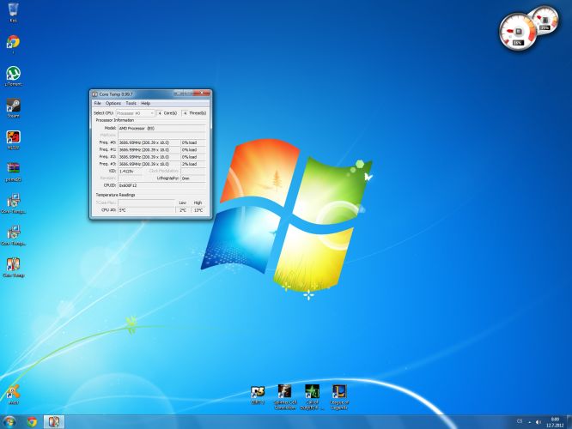Launch Chrome from the taskbar

tap(32, 422)
